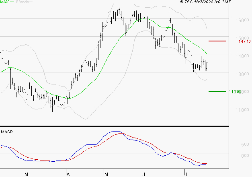Select the 130.00 price axis label

click(x=242, y=74)
